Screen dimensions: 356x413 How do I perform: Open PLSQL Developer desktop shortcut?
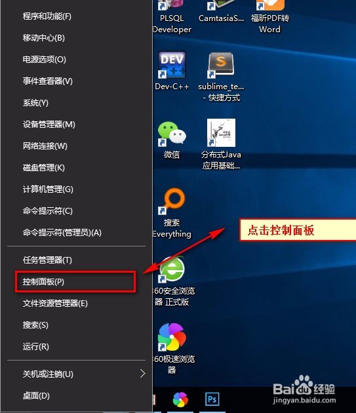[x=172, y=16]
